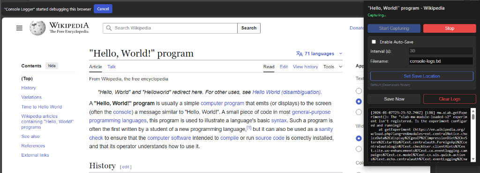The height and width of the screenshot is (173, 480).
Task: Open History in the Contents list
Action: pos(29,88)
